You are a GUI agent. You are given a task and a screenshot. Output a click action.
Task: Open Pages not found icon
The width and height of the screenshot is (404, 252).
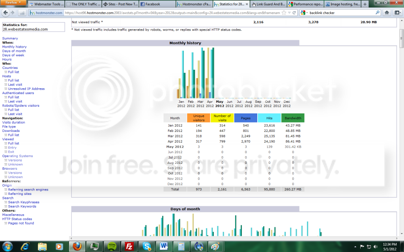(6, 223)
